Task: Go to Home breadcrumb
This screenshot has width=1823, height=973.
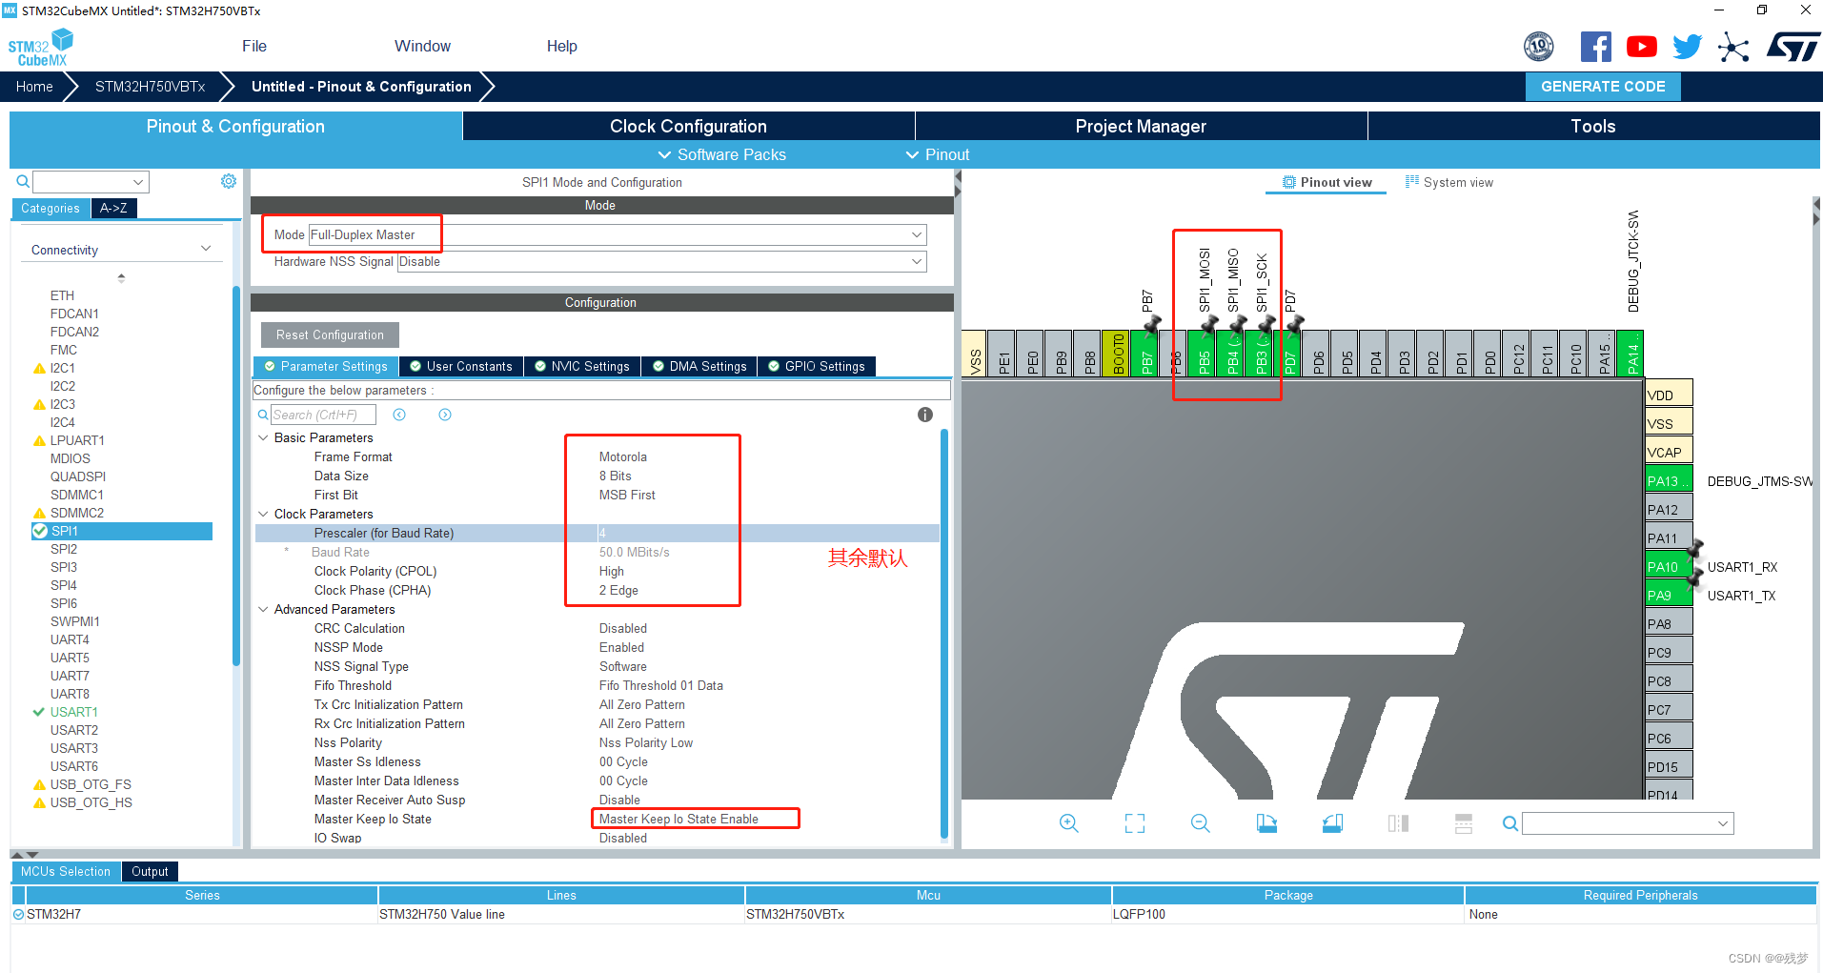Action: tap(34, 86)
